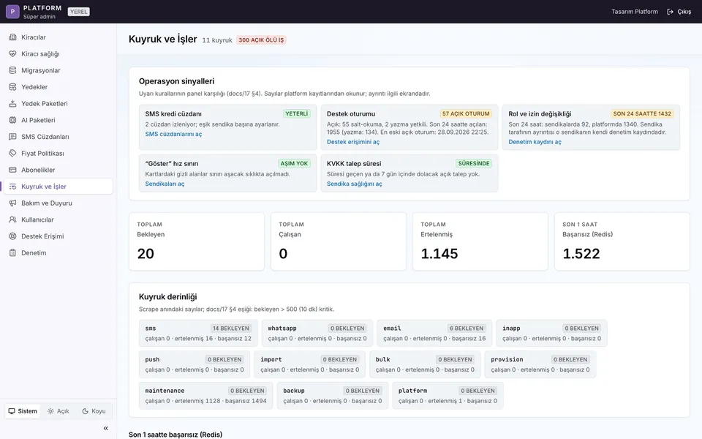This screenshot has width=702, height=439.
Task: Open the Denetim kaydını aç link
Action: (535, 141)
